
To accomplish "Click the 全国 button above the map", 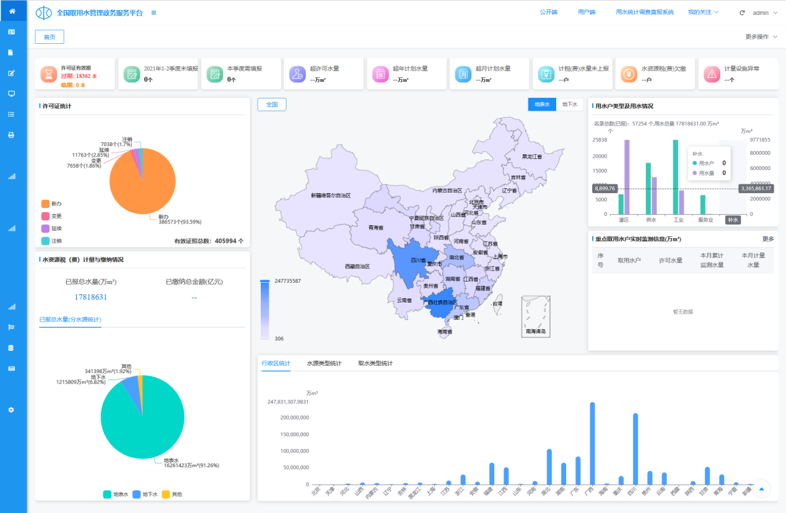I will (271, 105).
